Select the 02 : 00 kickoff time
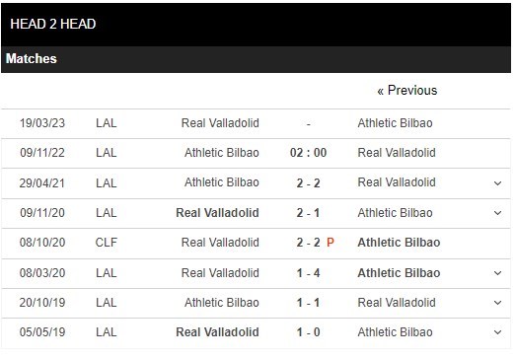Viewport: 516px width, 359px height. 308,153
